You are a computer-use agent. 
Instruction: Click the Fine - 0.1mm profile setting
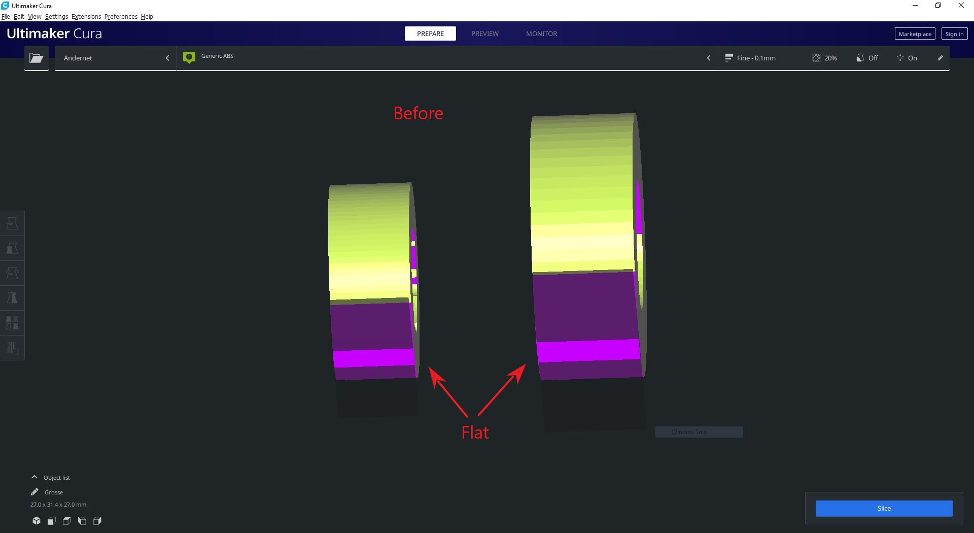(x=750, y=58)
